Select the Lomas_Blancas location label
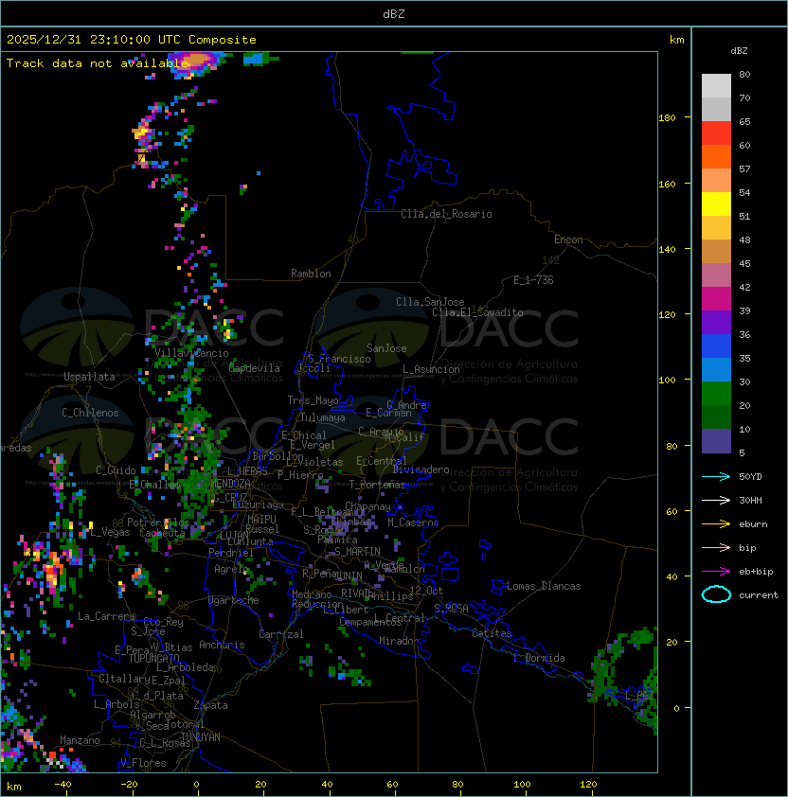Image resolution: width=788 pixels, height=797 pixels. (x=544, y=586)
